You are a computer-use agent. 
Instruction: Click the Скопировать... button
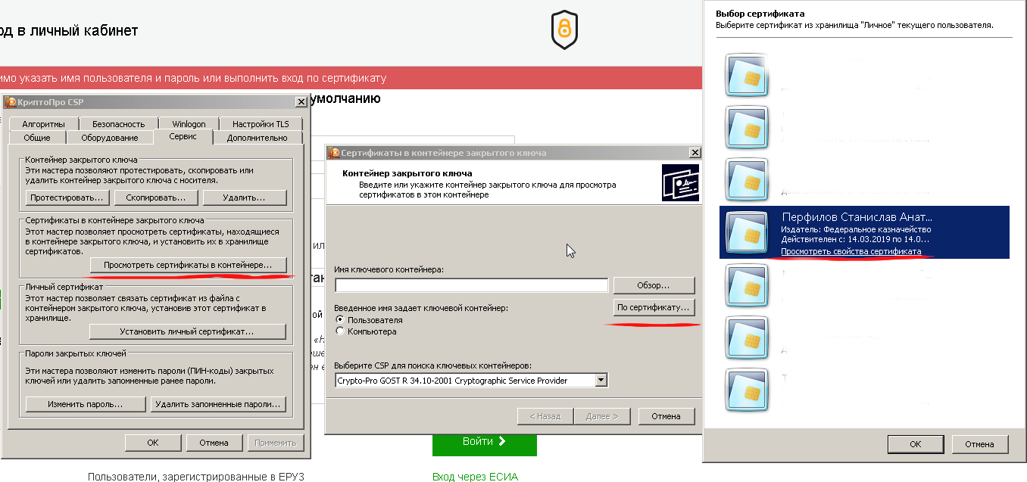156,197
